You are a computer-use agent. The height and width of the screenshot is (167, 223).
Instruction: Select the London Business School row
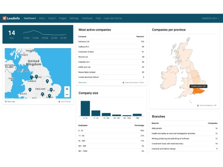[111, 77]
